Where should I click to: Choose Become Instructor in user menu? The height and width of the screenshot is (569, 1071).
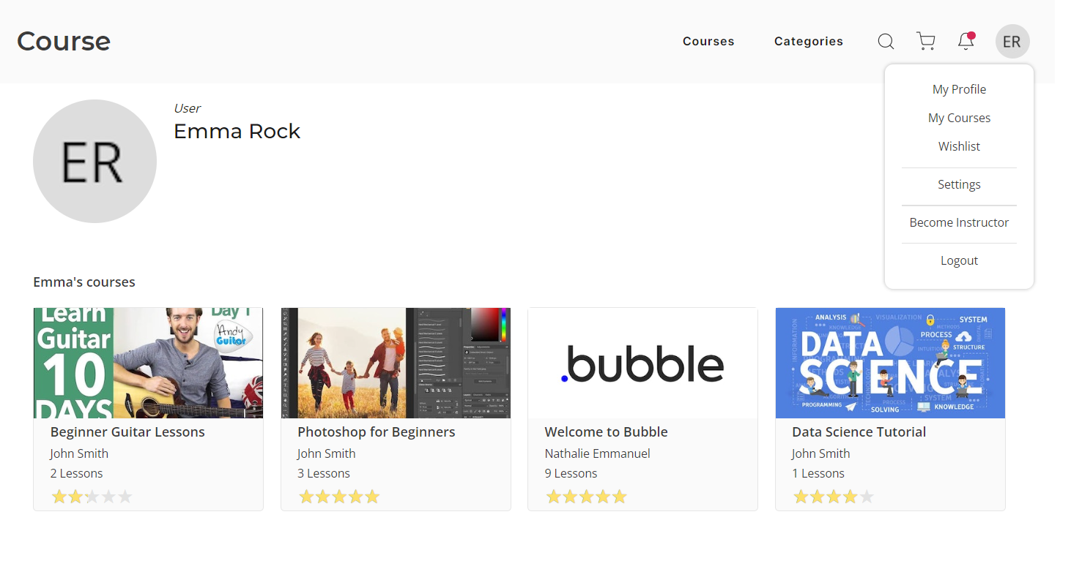[x=959, y=222]
